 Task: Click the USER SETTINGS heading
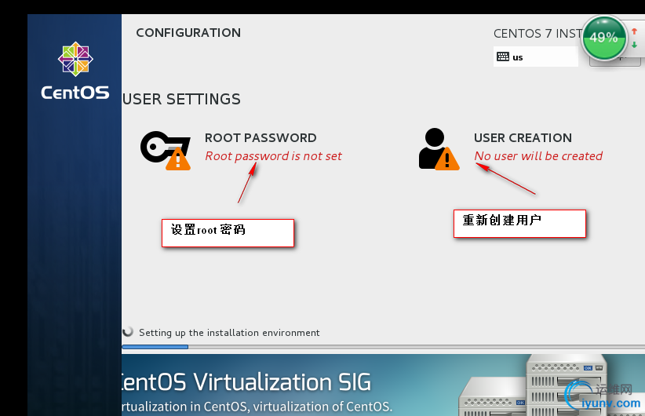point(181,99)
